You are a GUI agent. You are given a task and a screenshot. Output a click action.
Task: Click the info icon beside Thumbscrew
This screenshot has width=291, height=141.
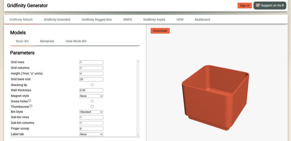tap(31, 106)
